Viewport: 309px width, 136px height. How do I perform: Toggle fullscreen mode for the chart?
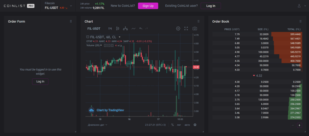point(186,29)
